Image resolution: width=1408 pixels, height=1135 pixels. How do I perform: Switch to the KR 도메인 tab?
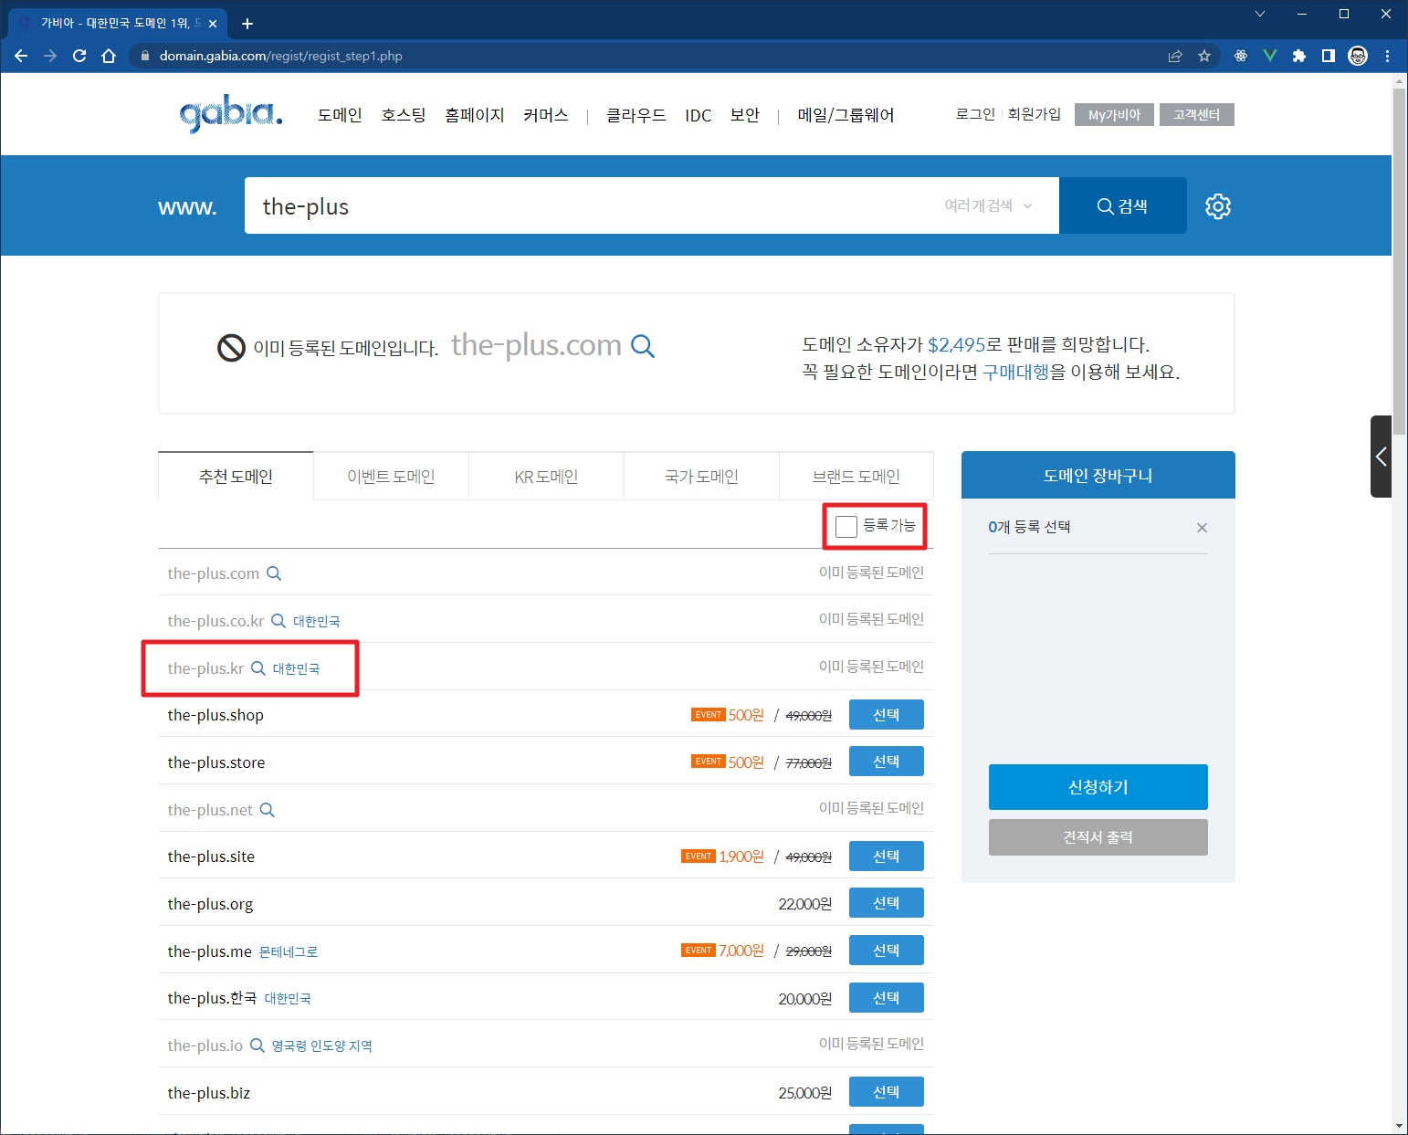[546, 477]
